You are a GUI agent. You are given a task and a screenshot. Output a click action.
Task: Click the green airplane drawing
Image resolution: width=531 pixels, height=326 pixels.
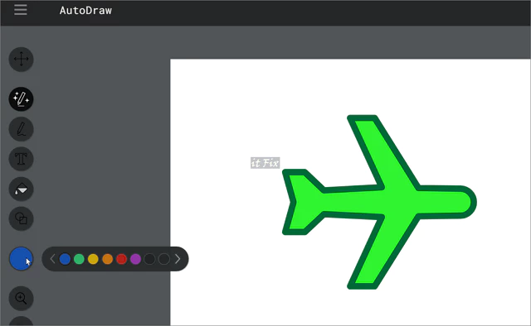click(379, 202)
